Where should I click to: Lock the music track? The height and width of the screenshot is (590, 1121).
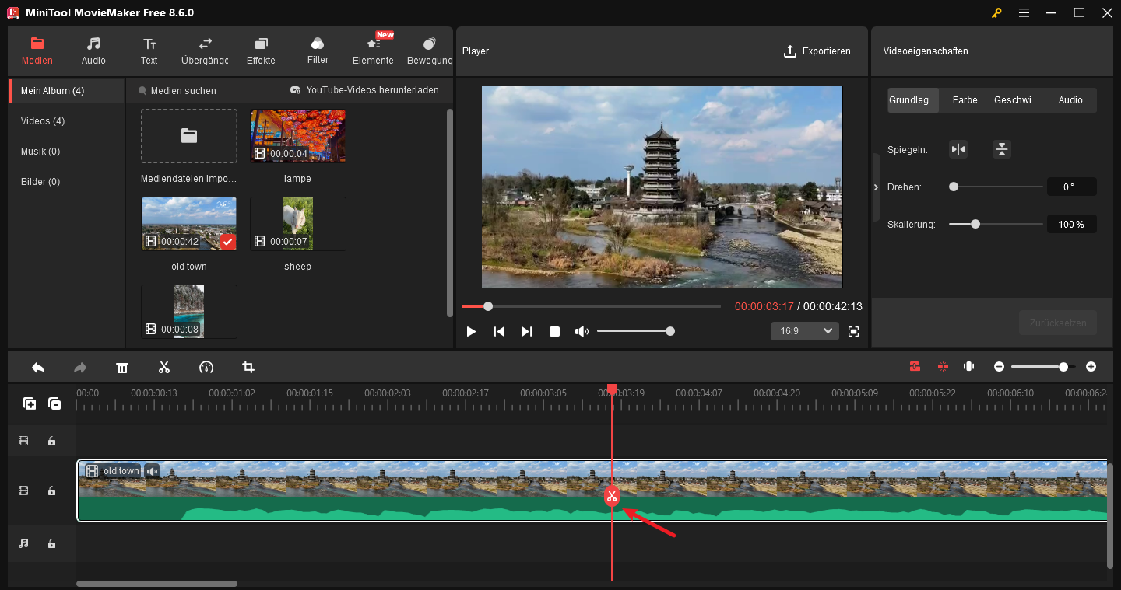[51, 543]
